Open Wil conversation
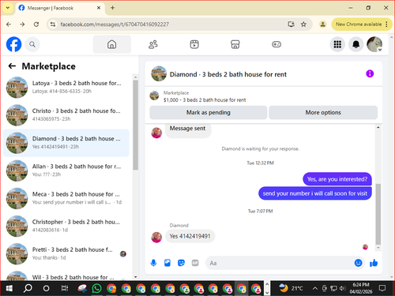This screenshot has width=395, height=296. pos(66,276)
